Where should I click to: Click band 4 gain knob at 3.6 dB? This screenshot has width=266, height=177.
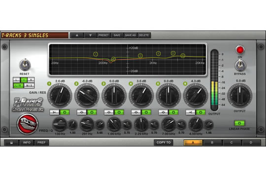coord(141,95)
